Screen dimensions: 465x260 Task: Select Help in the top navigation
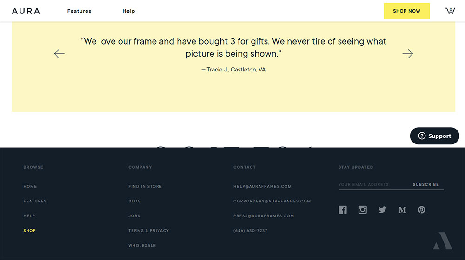(129, 11)
